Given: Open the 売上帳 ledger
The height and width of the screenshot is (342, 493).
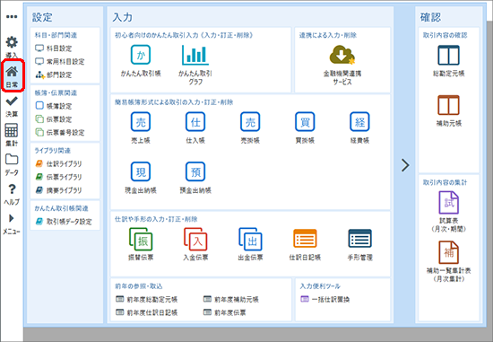Looking at the screenshot, I should 141,121.
